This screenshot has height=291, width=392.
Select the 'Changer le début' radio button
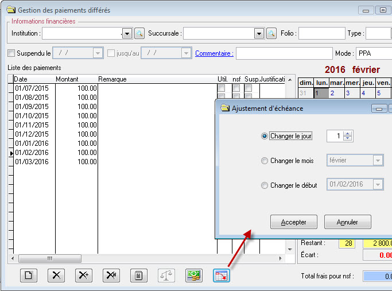(x=265, y=185)
